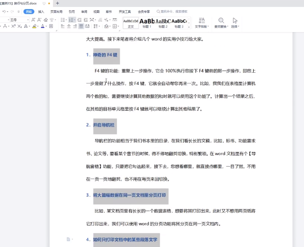Click the decrease font size icon
This screenshot has width=304, height=247.
(x=40, y=20)
